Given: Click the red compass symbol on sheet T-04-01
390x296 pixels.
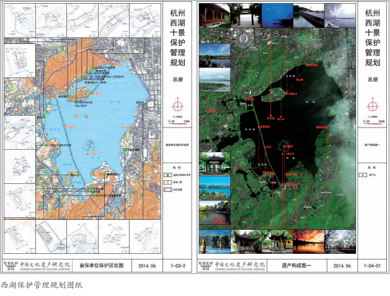Looking at the screenshot, I should pos(373,107).
